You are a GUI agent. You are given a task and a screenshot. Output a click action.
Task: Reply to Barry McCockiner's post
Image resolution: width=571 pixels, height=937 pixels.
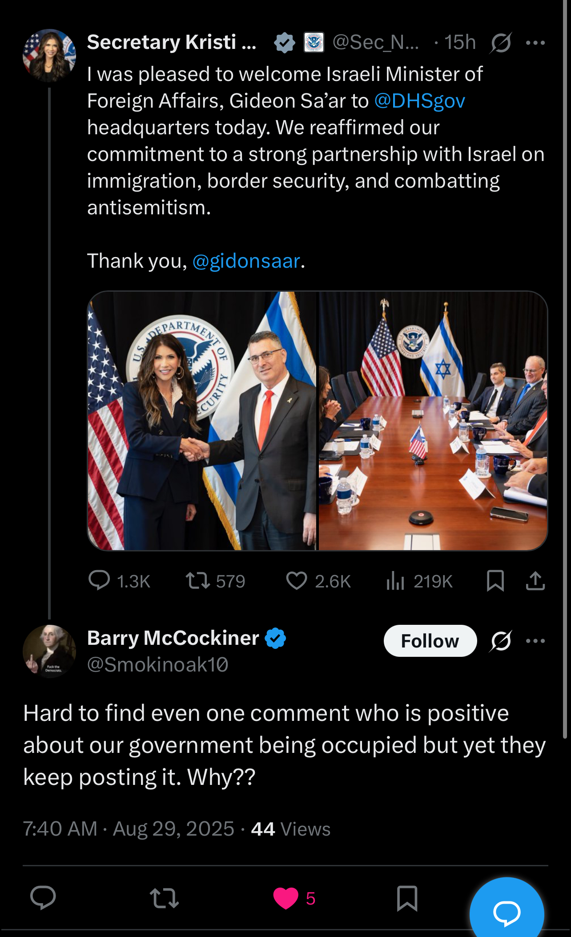point(43,898)
